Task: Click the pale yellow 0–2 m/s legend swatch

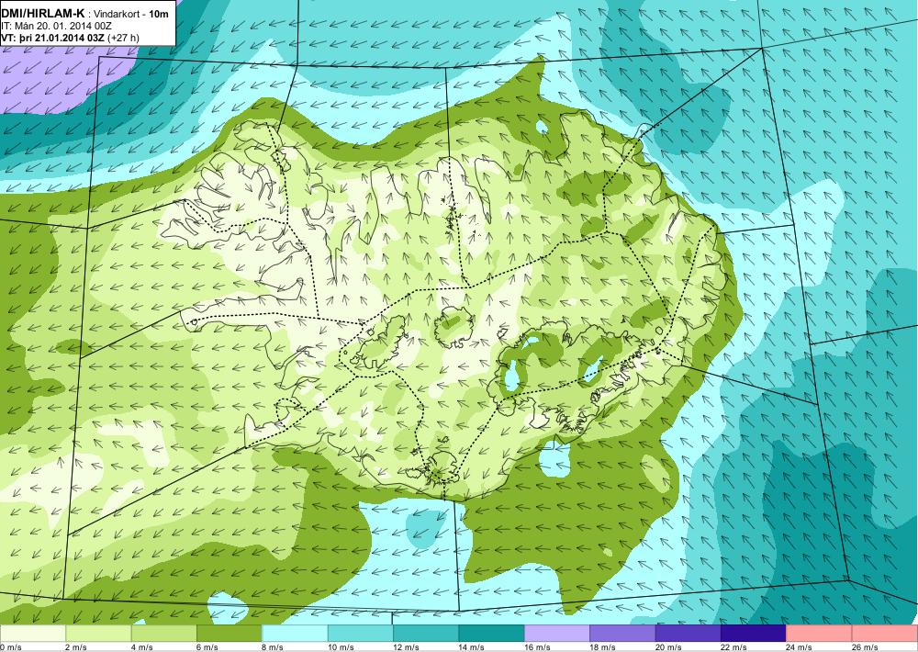Action: click(33, 634)
